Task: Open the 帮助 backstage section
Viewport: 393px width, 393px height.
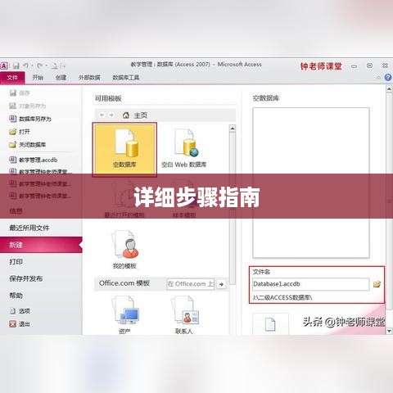Action: click(16, 296)
